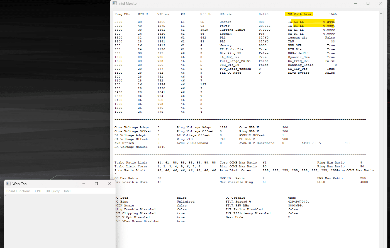
Task: Click the Work Tool title text
Action: pyautogui.click(x=20, y=184)
